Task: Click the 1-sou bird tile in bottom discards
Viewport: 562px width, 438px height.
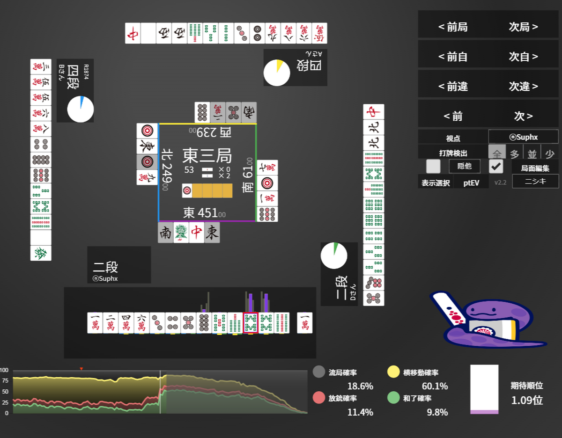Action: pyautogui.click(x=181, y=233)
